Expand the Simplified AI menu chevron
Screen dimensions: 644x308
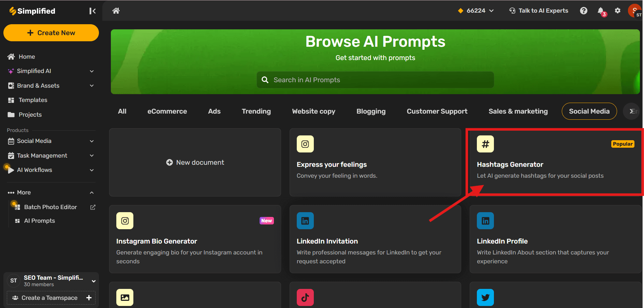tap(92, 71)
